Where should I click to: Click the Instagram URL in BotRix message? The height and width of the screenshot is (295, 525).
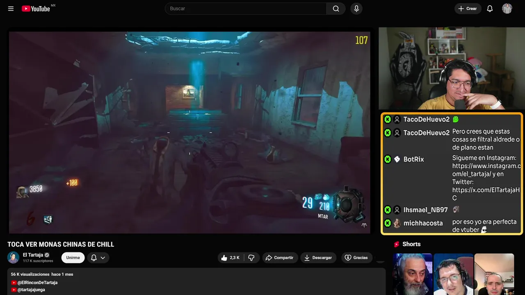(x=486, y=170)
